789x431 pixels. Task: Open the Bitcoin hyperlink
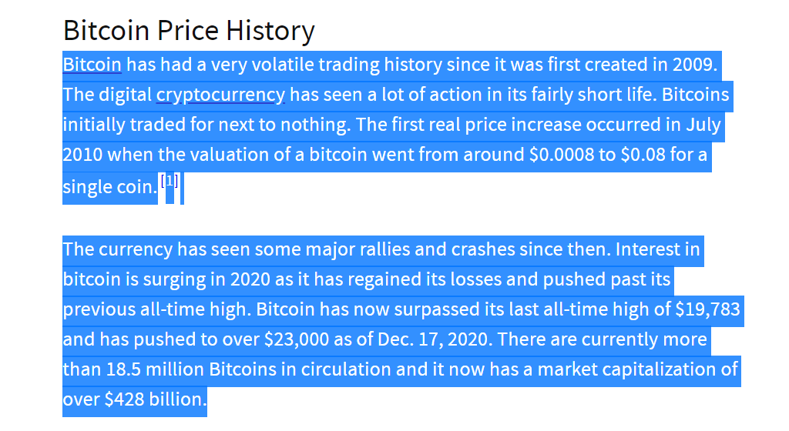tap(92, 65)
